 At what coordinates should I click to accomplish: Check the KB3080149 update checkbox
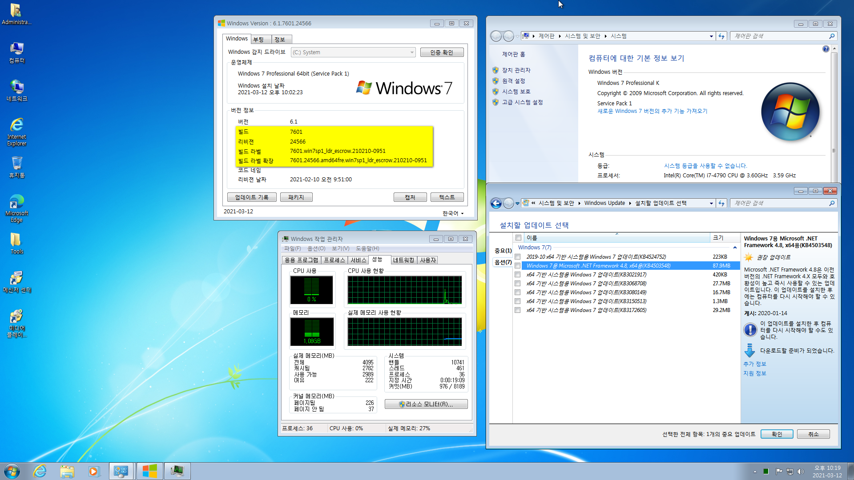pyautogui.click(x=517, y=292)
